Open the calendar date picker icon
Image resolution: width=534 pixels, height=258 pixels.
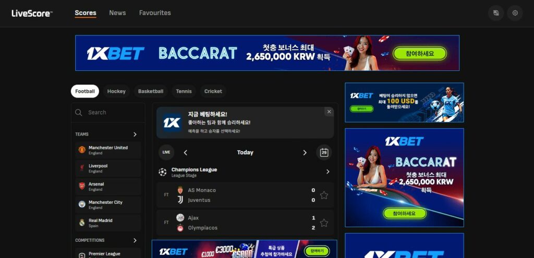pos(324,152)
